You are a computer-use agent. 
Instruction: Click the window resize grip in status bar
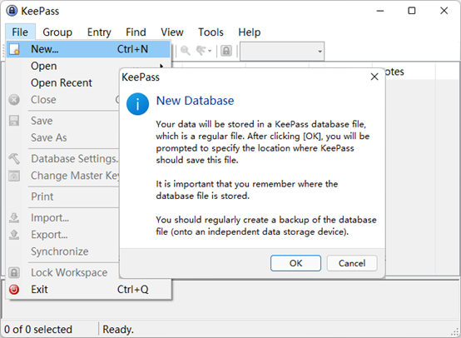click(x=455, y=332)
